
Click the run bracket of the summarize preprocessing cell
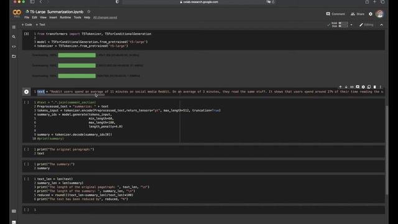pos(26,102)
